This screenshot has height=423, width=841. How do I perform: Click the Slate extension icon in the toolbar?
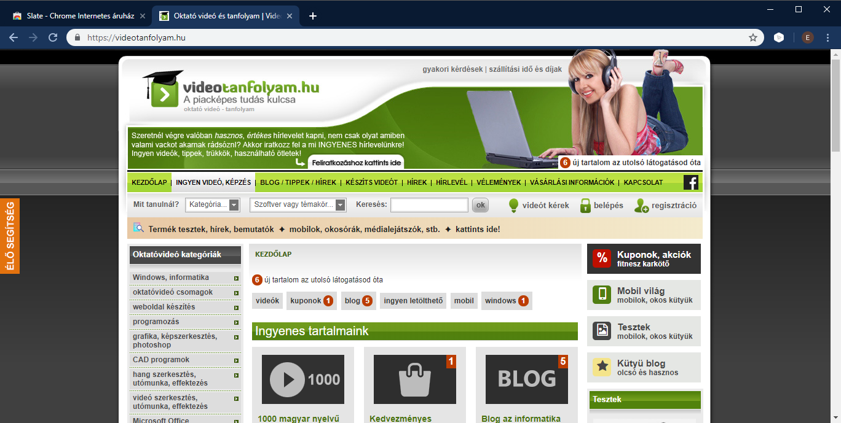point(779,37)
